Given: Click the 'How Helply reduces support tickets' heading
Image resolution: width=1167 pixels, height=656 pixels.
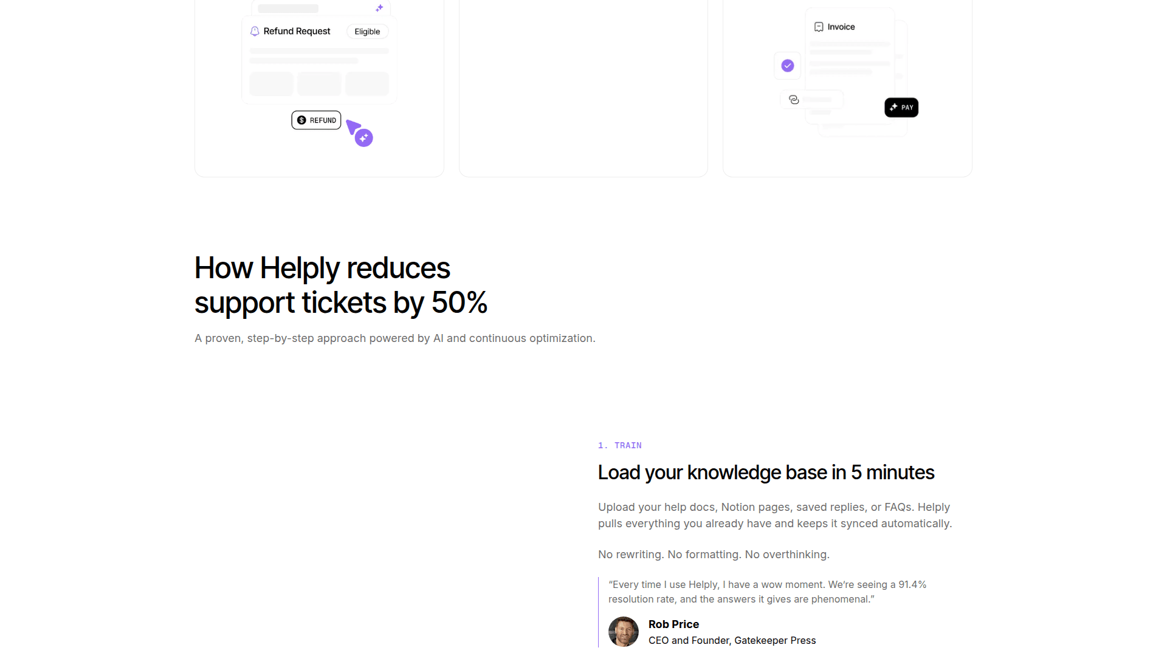Looking at the screenshot, I should pyautogui.click(x=340, y=285).
